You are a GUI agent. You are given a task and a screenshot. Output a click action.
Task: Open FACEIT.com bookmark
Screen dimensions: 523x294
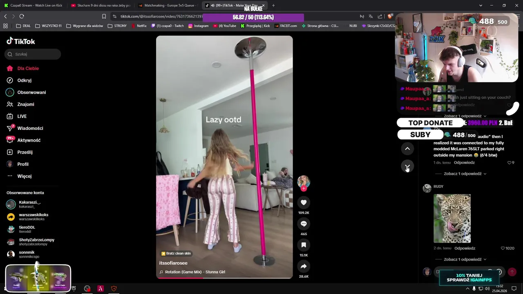pyautogui.click(x=286, y=26)
